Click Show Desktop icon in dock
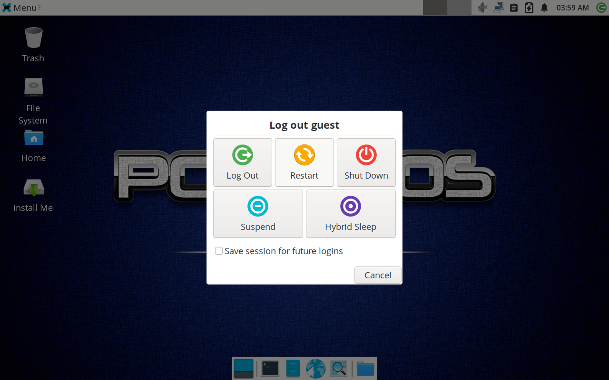The height and width of the screenshot is (380, 609). coord(244,369)
